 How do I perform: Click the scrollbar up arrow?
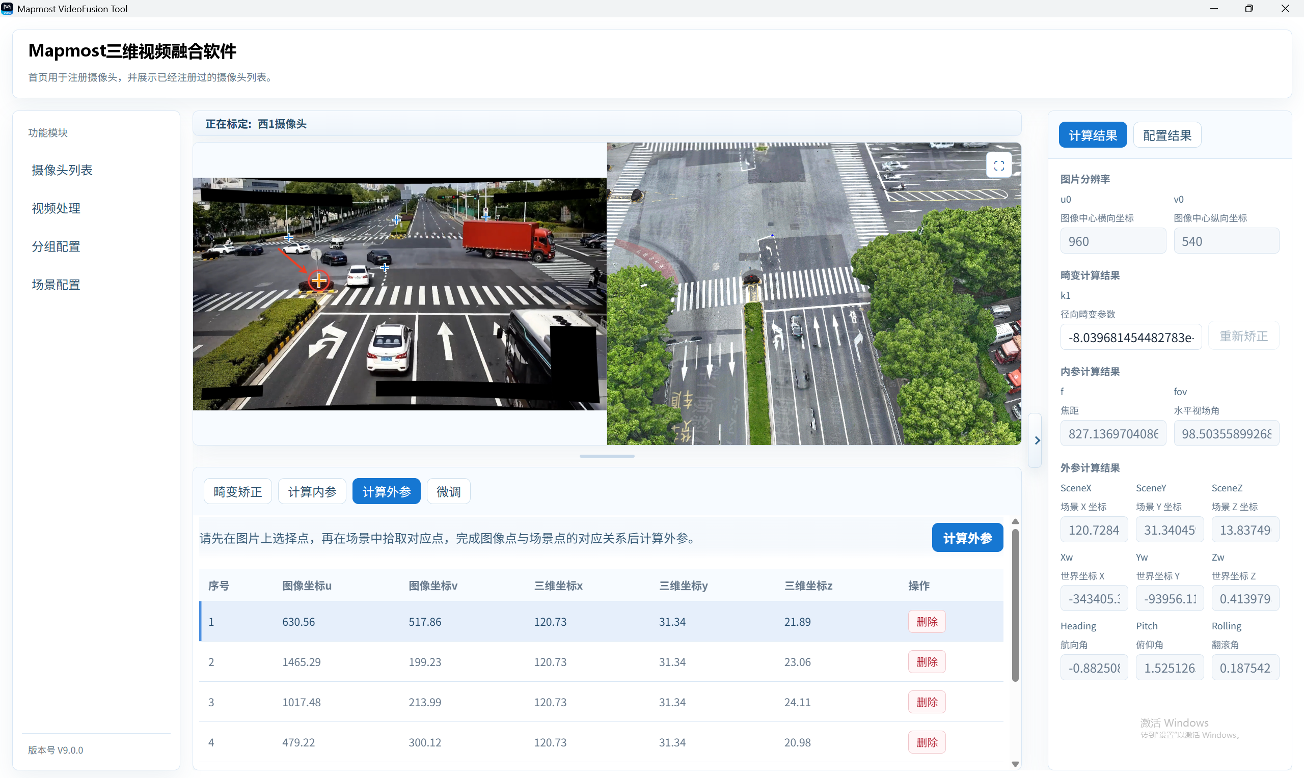1015,522
